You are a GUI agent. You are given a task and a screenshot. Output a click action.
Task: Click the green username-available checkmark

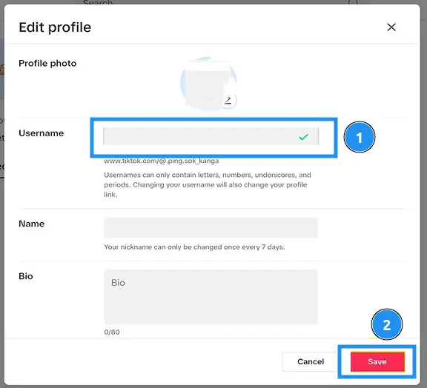click(303, 136)
